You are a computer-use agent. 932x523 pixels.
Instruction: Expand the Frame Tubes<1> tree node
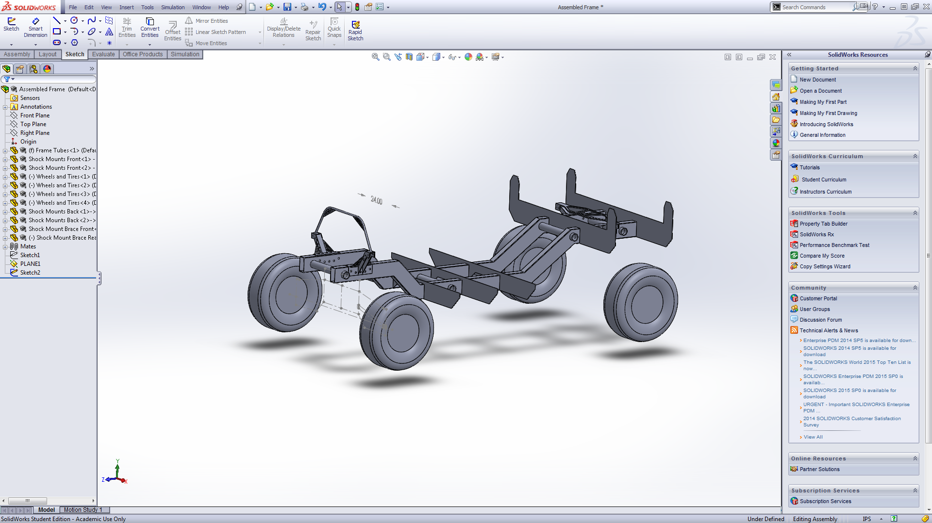(5, 150)
